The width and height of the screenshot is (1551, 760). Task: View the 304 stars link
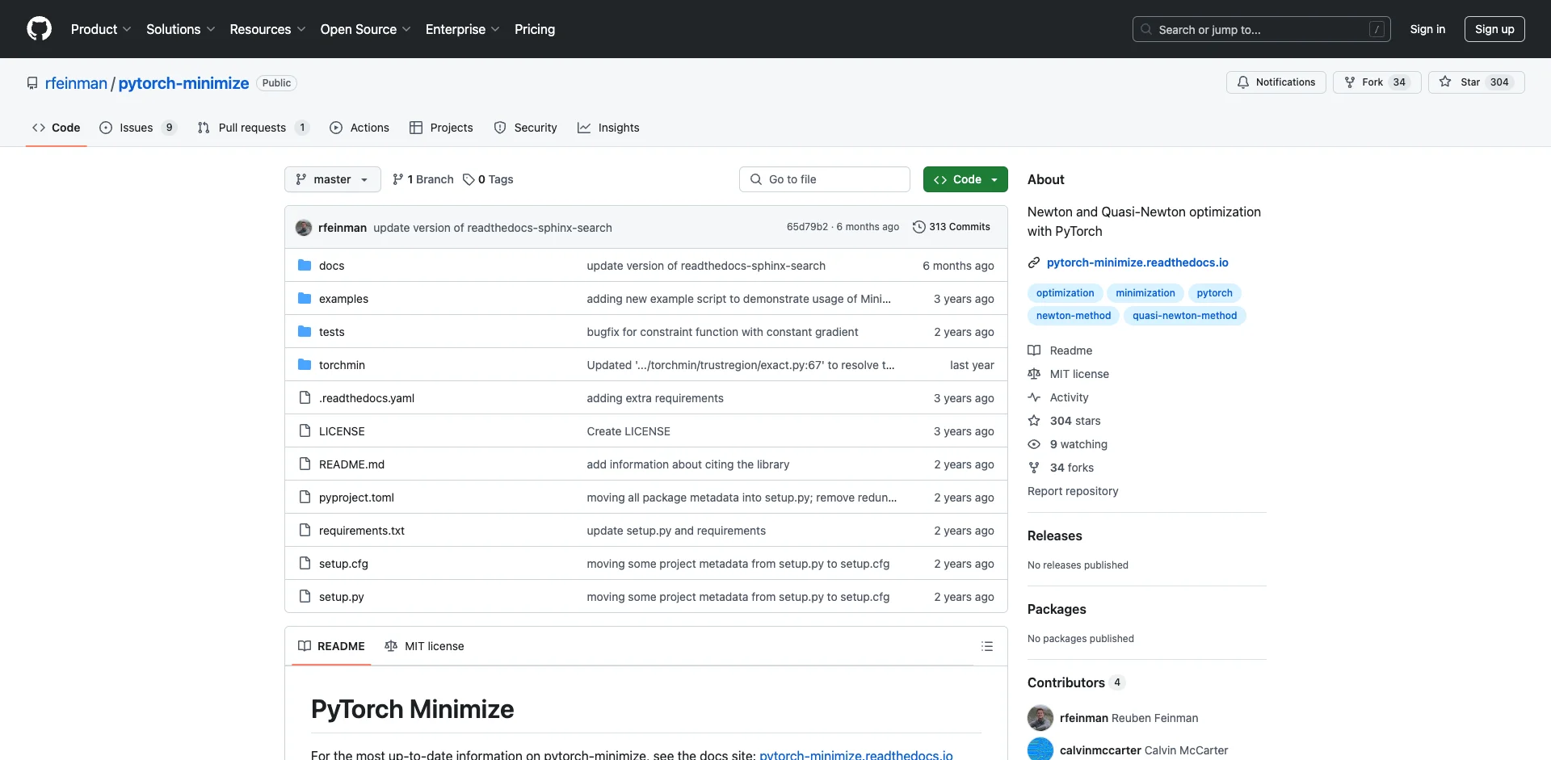(1064, 421)
